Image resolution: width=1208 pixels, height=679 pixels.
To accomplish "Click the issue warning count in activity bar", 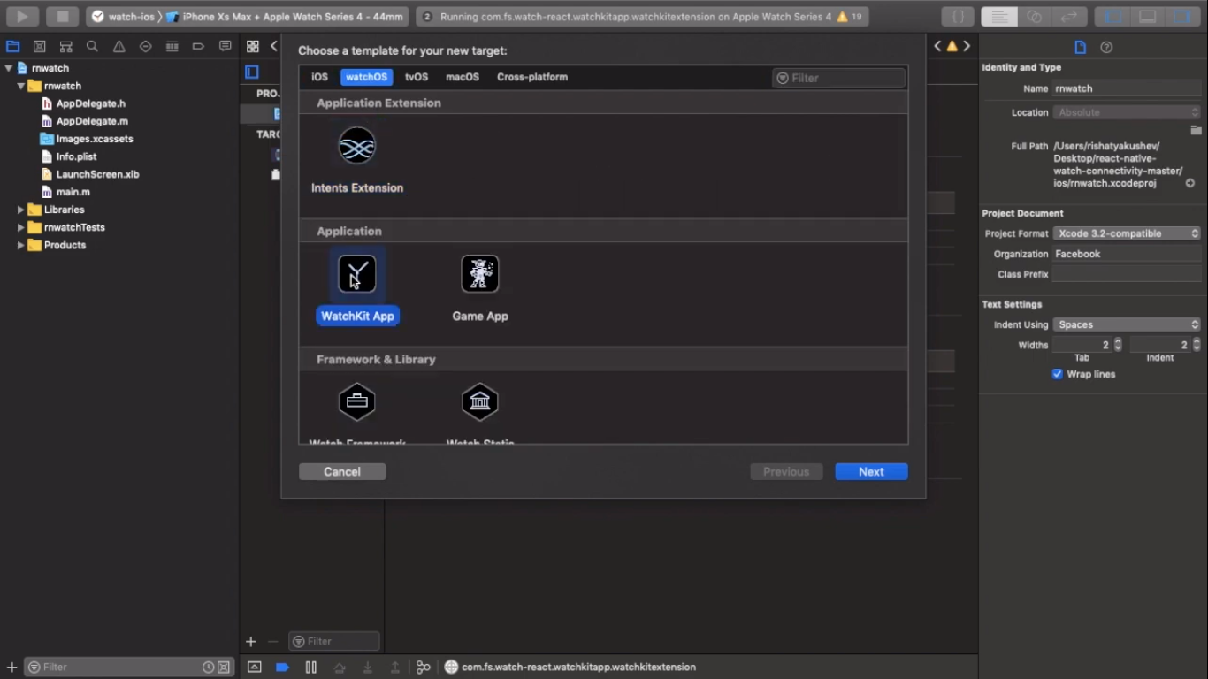I will (x=849, y=16).
